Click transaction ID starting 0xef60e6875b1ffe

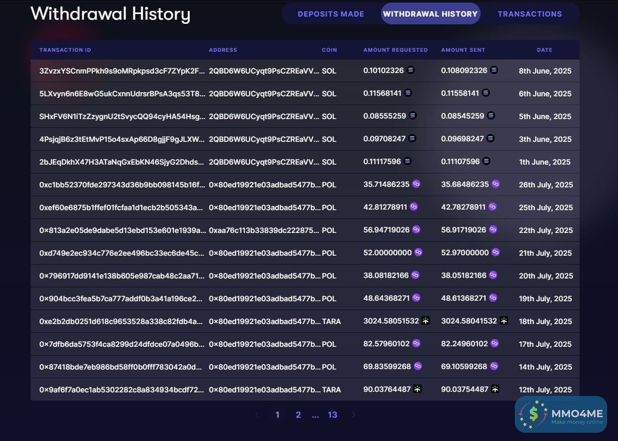[x=121, y=208]
